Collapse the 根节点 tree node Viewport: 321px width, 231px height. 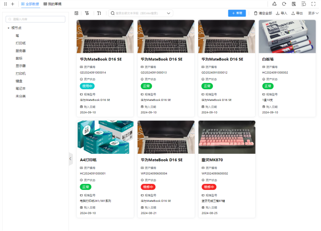[x=8, y=28]
